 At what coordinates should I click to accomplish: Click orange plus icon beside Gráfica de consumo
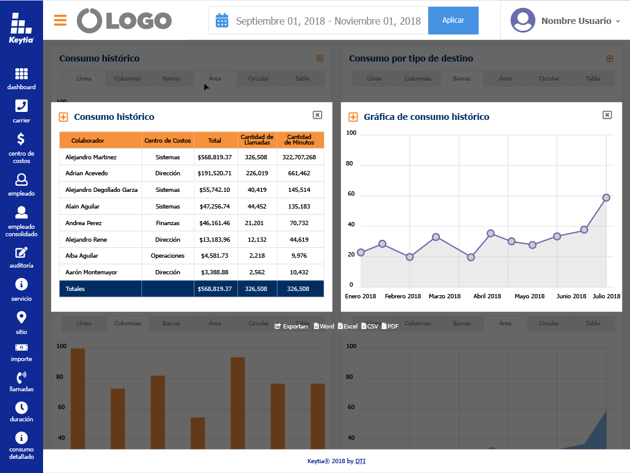coord(353,117)
